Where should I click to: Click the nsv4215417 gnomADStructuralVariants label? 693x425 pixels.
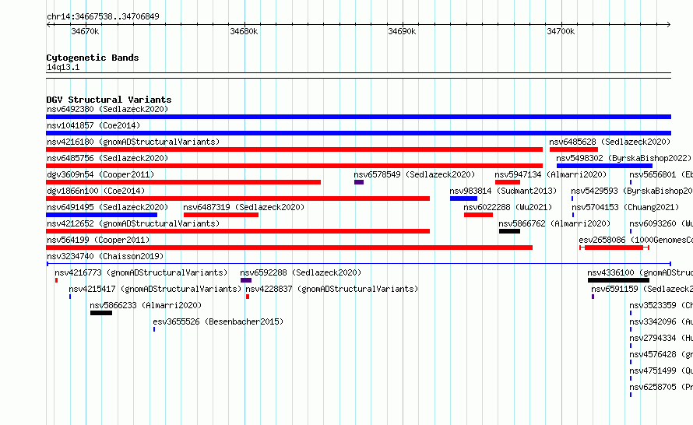pyautogui.click(x=155, y=289)
